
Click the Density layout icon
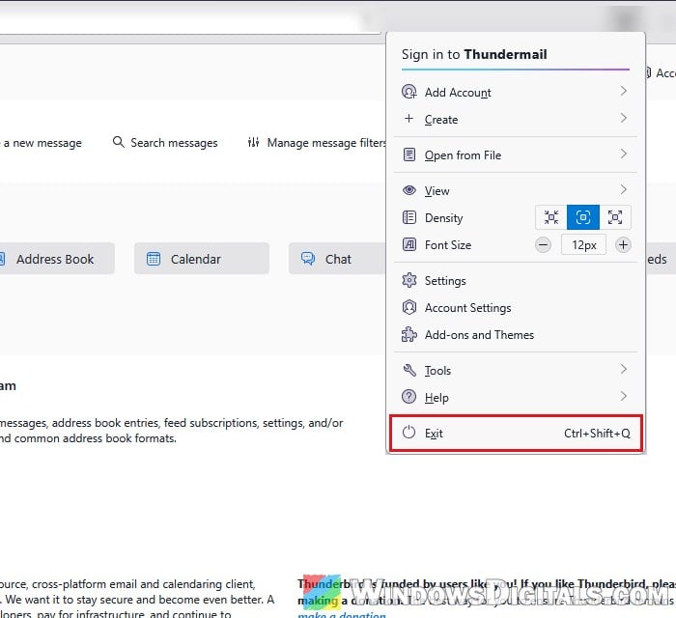click(409, 217)
